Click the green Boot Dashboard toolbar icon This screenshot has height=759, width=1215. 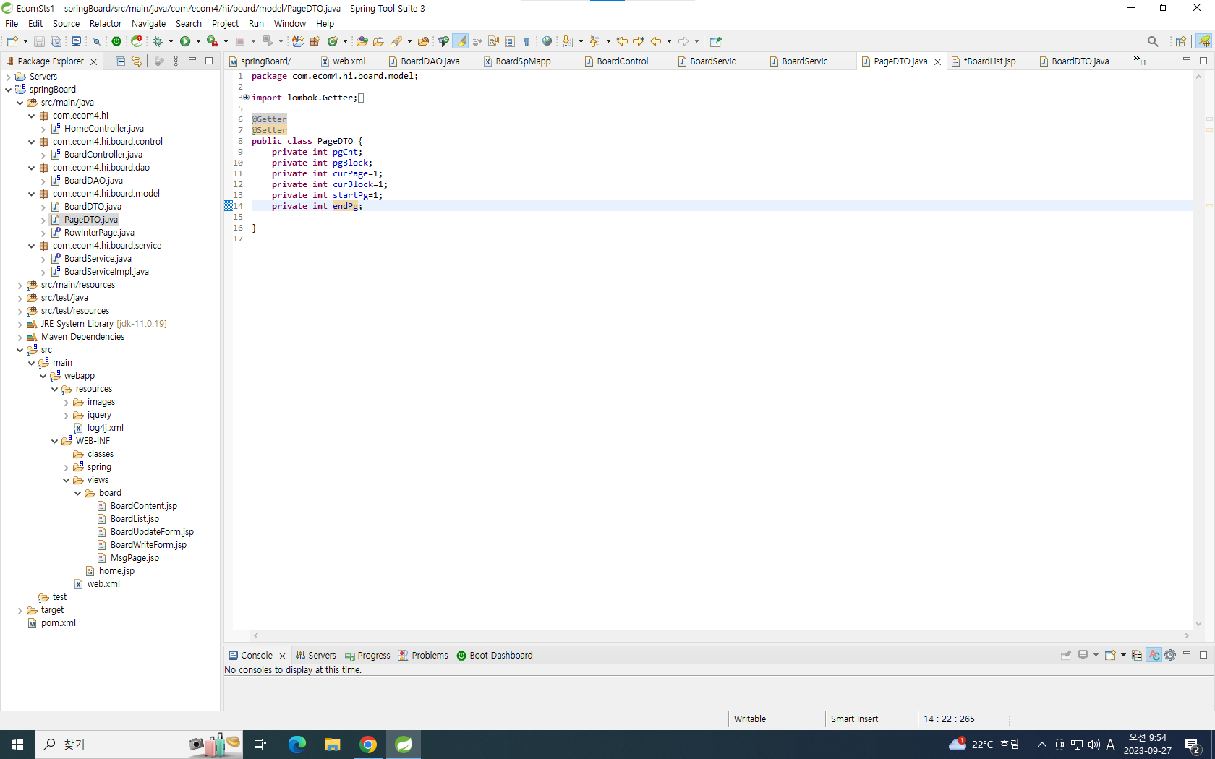116,41
